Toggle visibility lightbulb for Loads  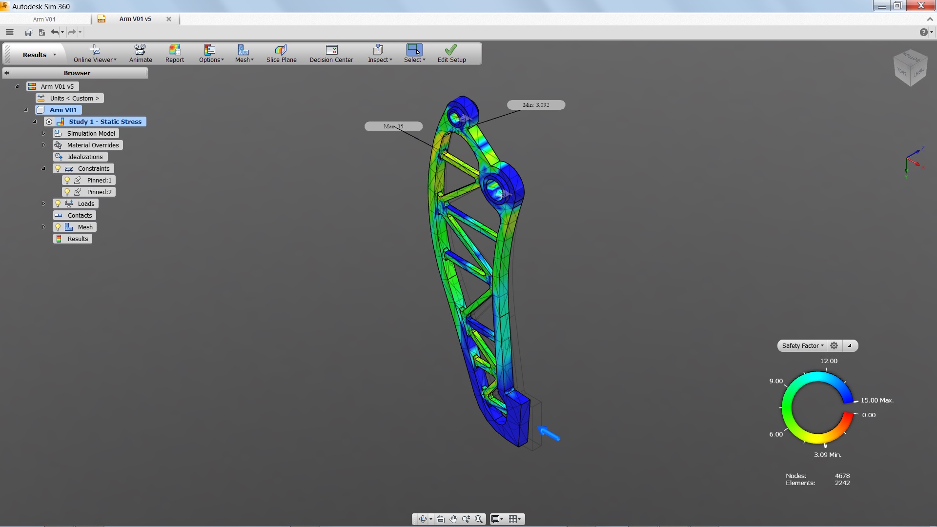(58, 203)
